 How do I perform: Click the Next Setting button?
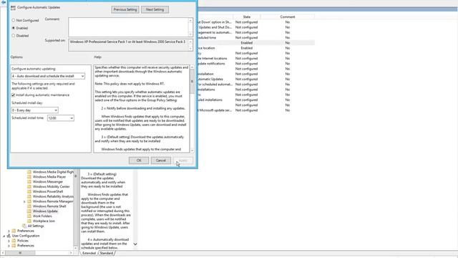[155, 9]
